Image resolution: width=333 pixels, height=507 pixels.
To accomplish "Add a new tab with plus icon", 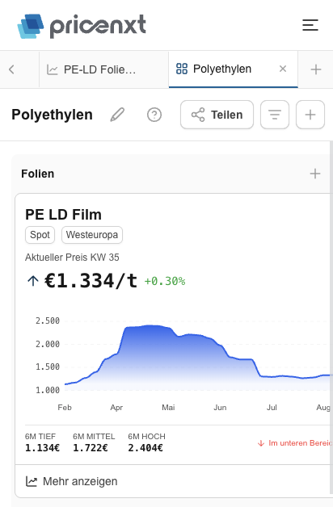I will [315, 69].
